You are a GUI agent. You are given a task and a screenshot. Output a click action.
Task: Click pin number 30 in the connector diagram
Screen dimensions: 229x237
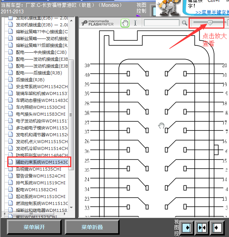point(87,65)
